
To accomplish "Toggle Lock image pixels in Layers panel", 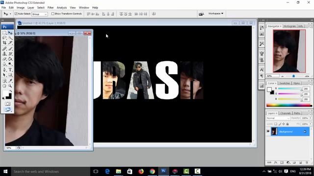I will pos(280,124).
